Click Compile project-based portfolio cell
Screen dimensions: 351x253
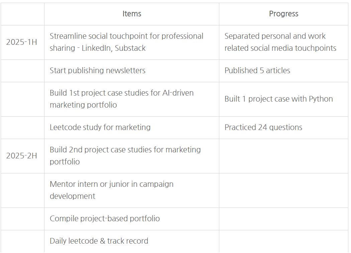tap(105, 219)
